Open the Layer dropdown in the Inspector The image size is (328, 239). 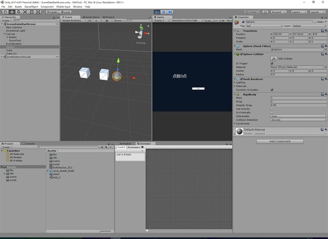[x=309, y=26]
